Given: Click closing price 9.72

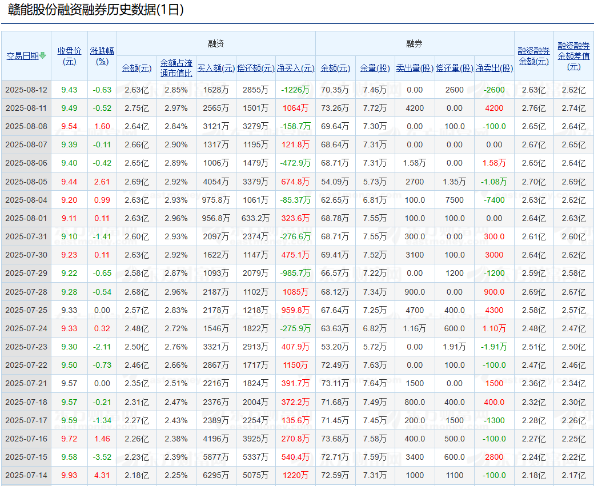Looking at the screenshot, I should click(x=69, y=439).
